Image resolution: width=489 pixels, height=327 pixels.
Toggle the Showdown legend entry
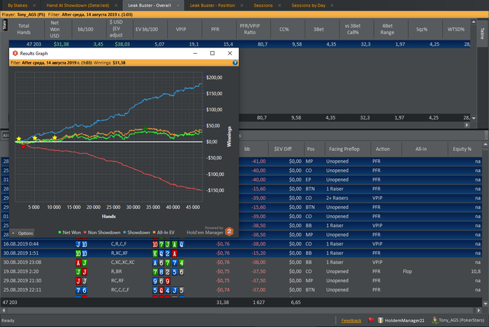tap(137, 233)
